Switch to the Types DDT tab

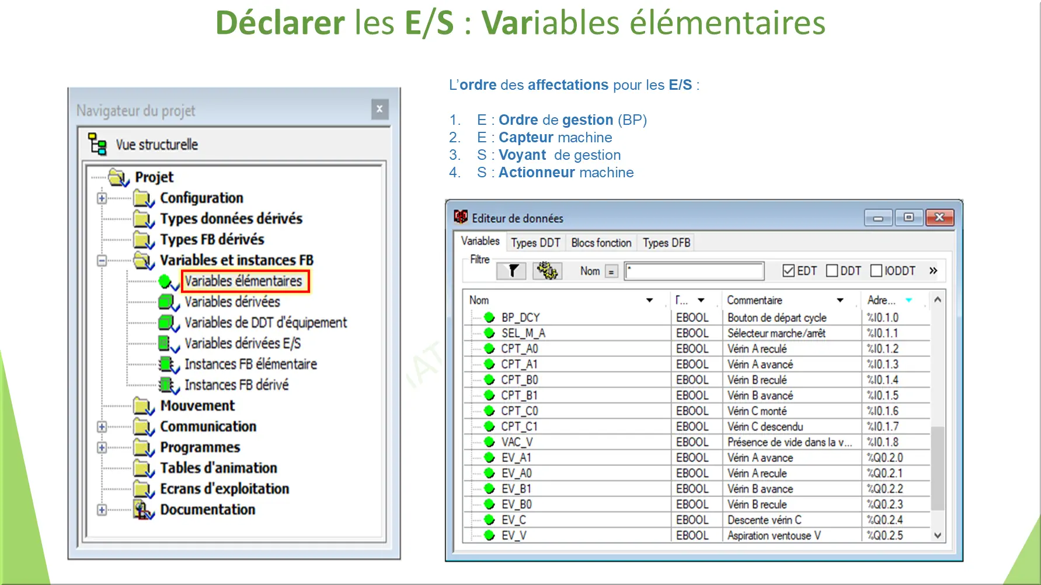tap(535, 242)
